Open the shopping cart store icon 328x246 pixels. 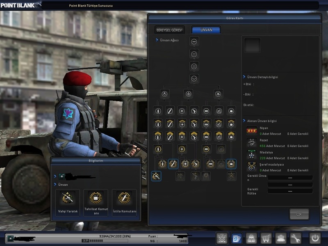(266, 238)
